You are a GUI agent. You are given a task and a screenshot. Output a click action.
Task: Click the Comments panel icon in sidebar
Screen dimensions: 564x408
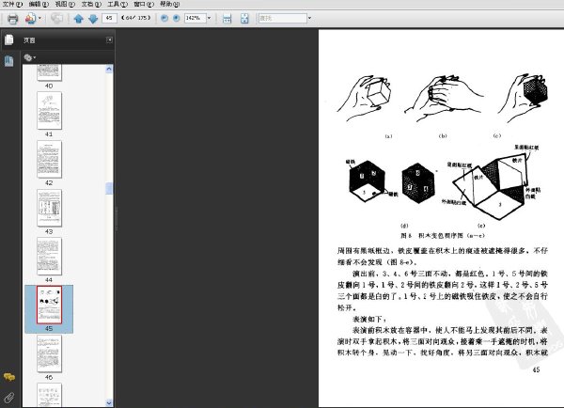point(9,377)
